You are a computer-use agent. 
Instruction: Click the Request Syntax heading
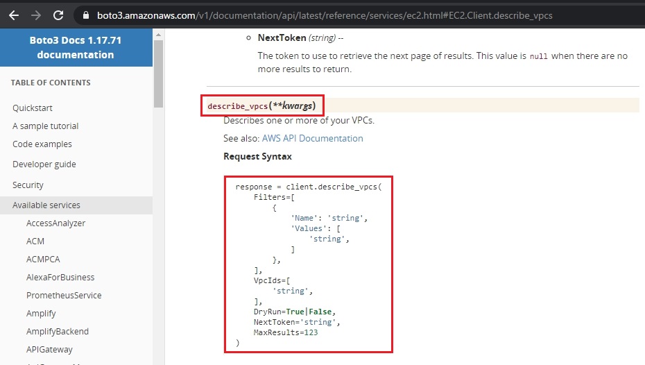click(257, 156)
